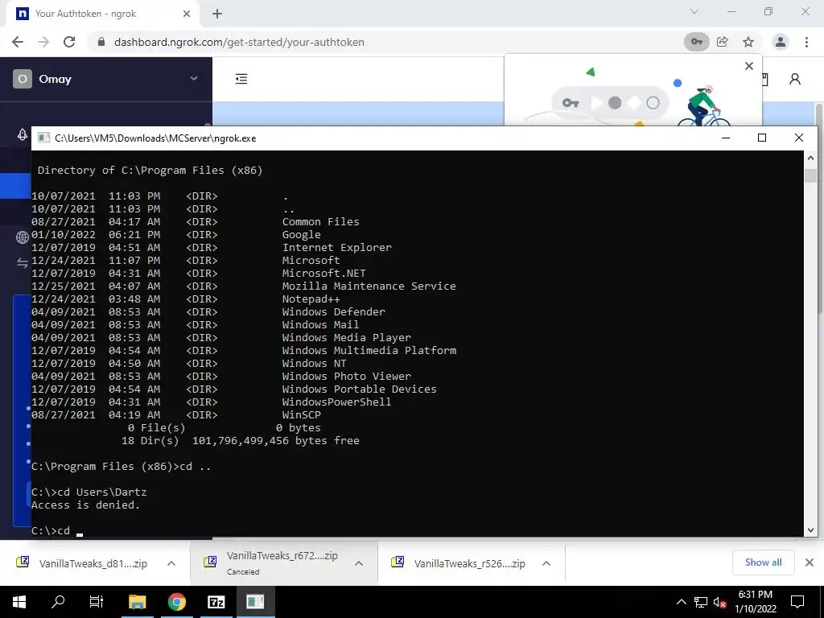Image resolution: width=824 pixels, height=618 pixels.
Task: Expand options for VanillaTweaks_d81 download
Action: [171, 563]
